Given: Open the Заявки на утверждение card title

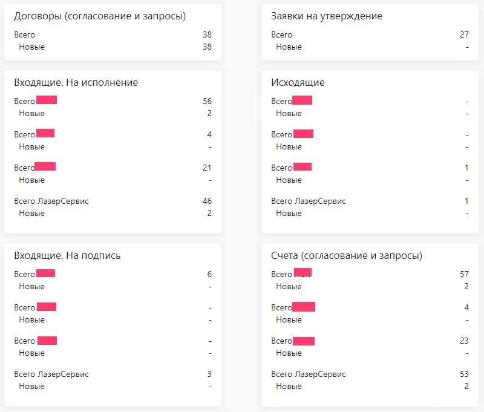Looking at the screenshot, I should click(327, 16).
